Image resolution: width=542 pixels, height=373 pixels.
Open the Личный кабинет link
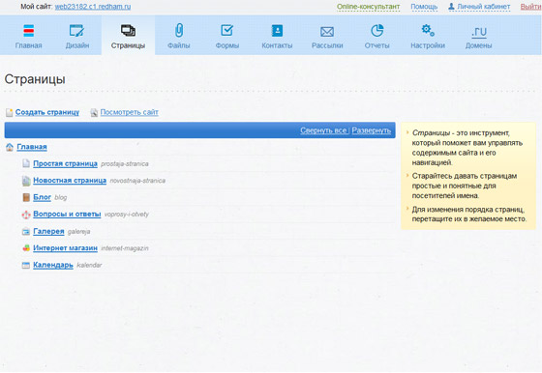[x=483, y=7]
